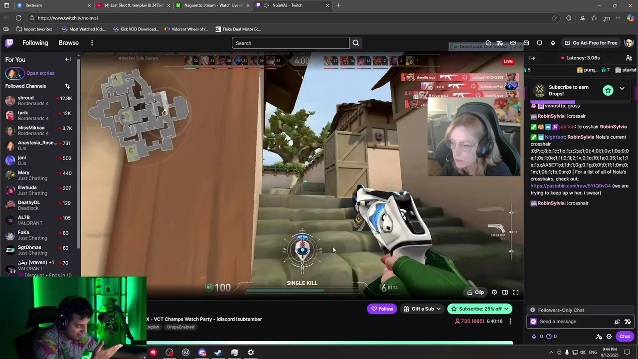Viewport: 638px width, 359px height.
Task: Click the Twitch search magnifier button
Action: 356,43
